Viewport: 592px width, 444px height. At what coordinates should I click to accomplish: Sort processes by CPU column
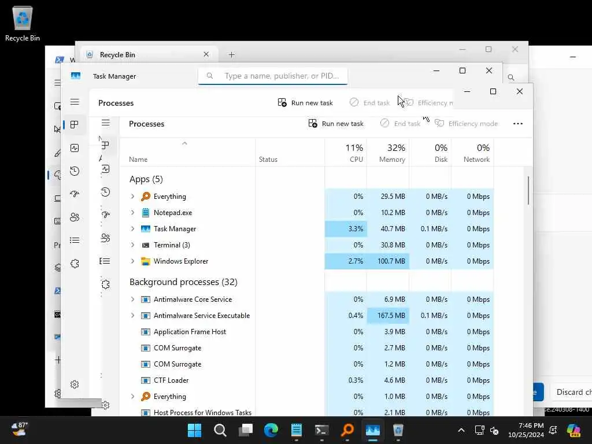click(x=346, y=153)
